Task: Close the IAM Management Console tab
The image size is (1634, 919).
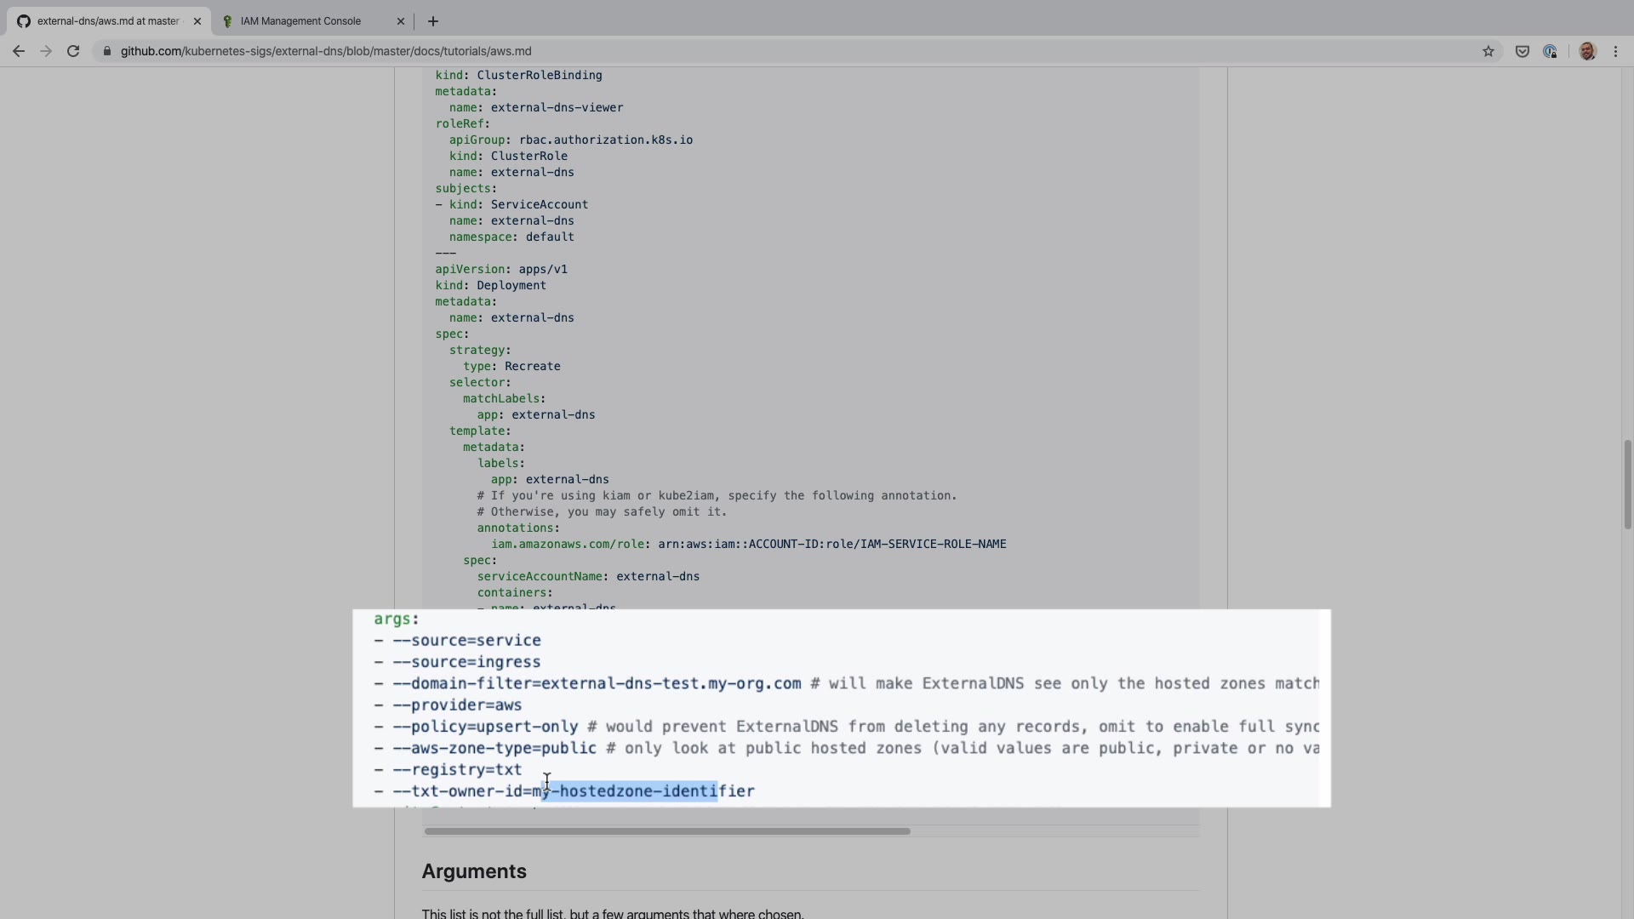Action: coord(401,21)
